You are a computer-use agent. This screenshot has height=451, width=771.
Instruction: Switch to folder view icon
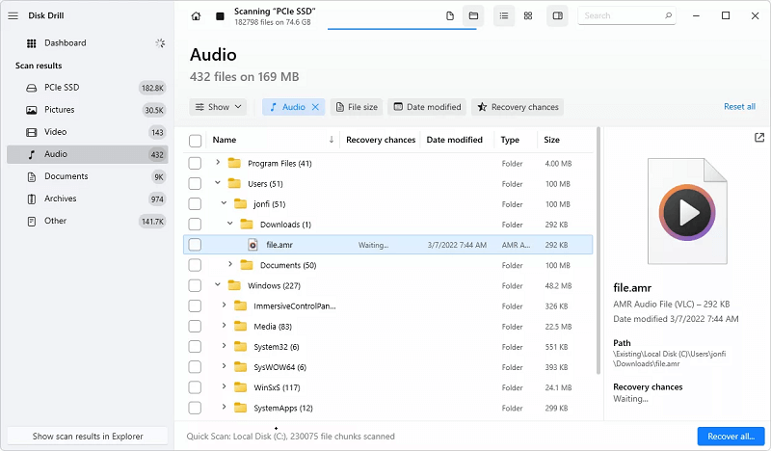click(x=473, y=15)
